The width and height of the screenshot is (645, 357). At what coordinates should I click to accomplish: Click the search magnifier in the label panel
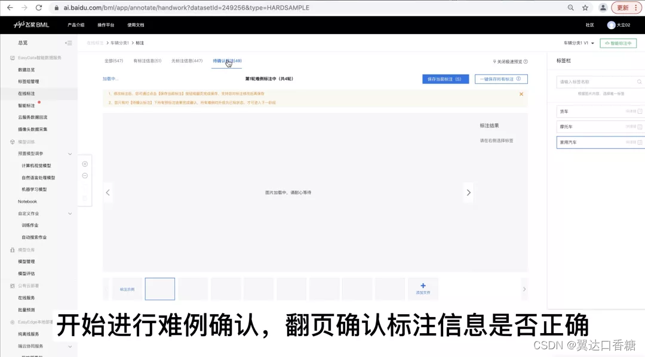click(638, 82)
